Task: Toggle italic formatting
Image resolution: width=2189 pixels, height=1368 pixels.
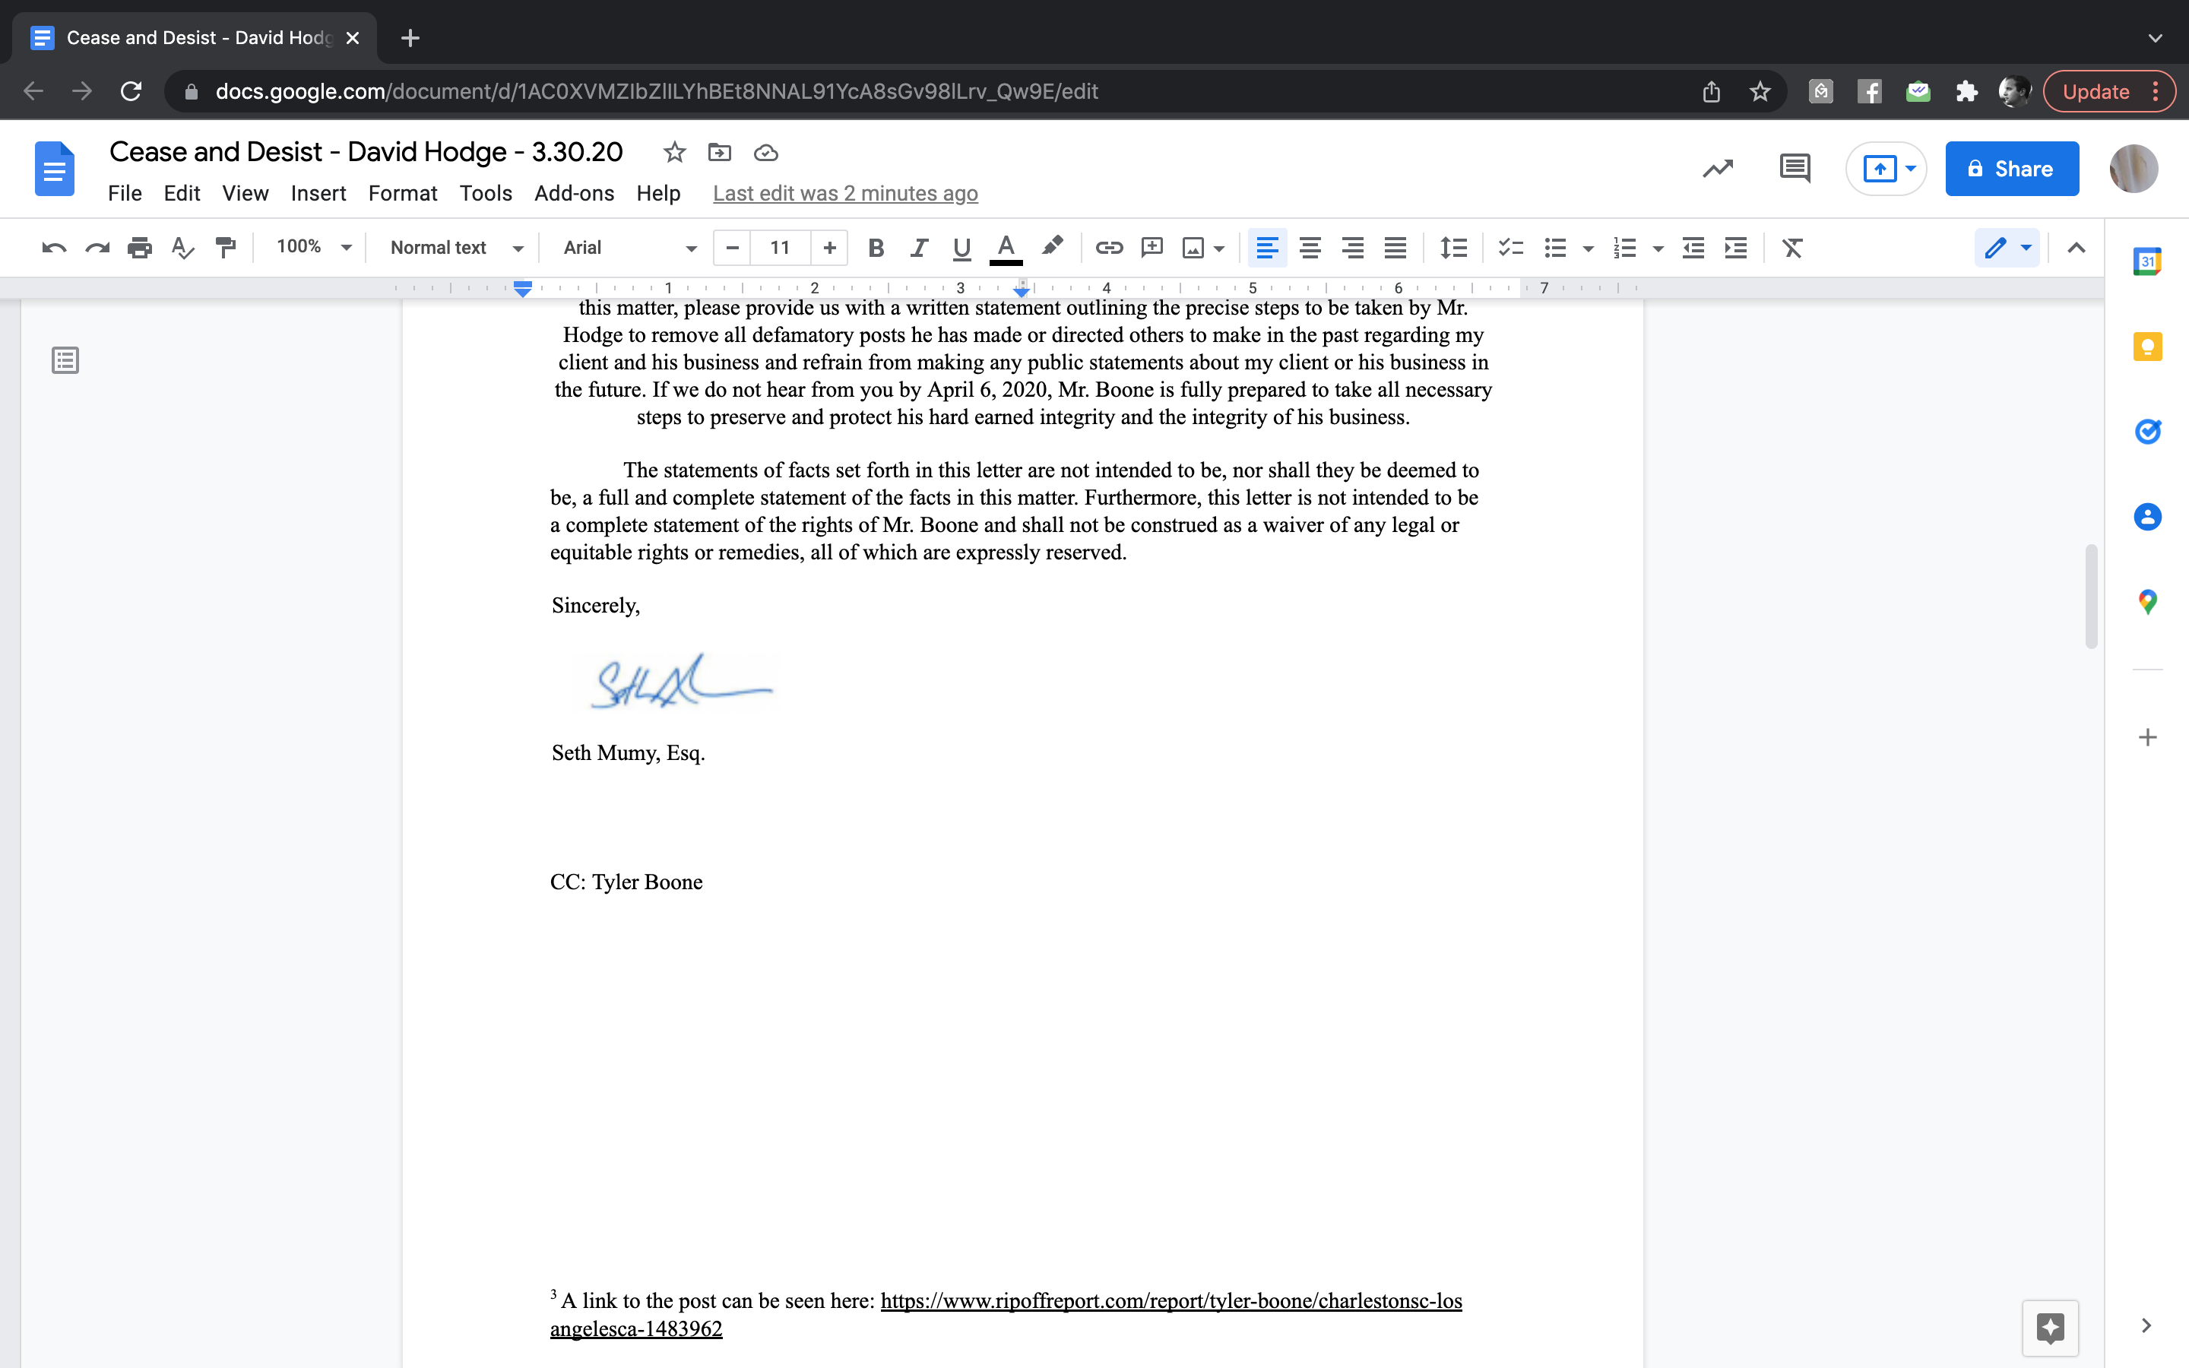Action: point(919,248)
